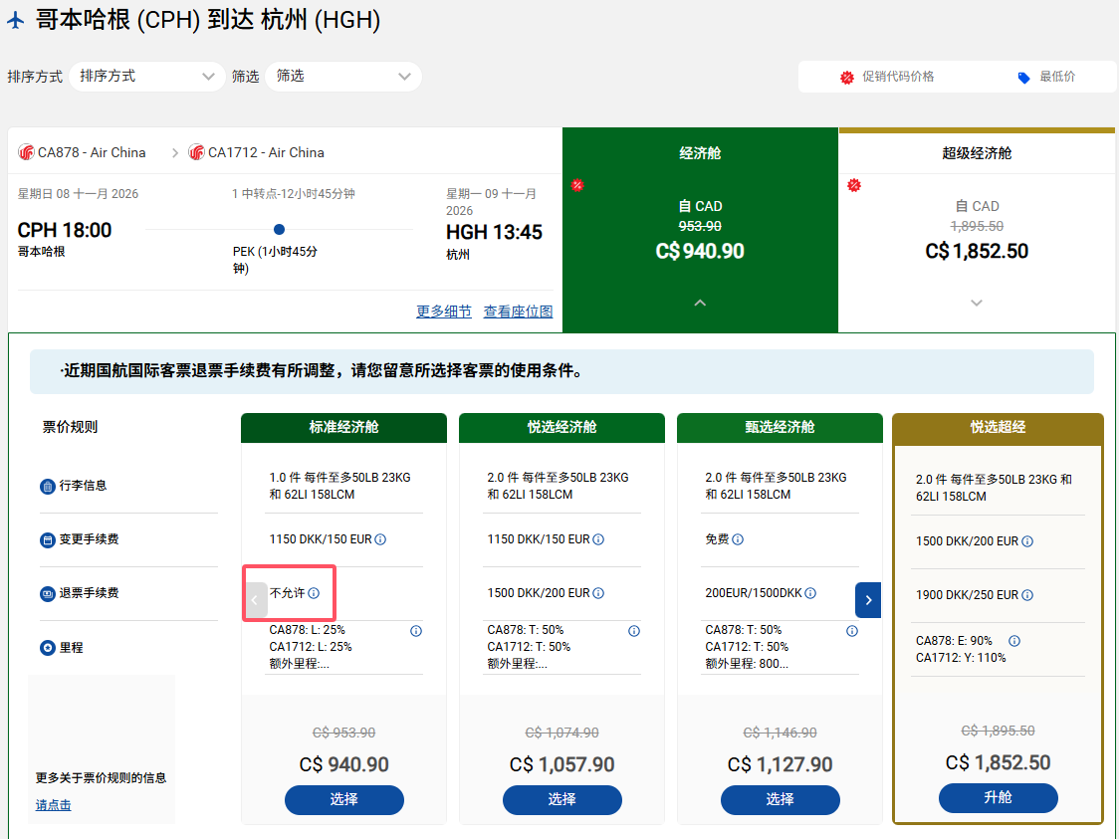Click the 行李信息 baggage icon
1119x839 pixels.
[47, 486]
